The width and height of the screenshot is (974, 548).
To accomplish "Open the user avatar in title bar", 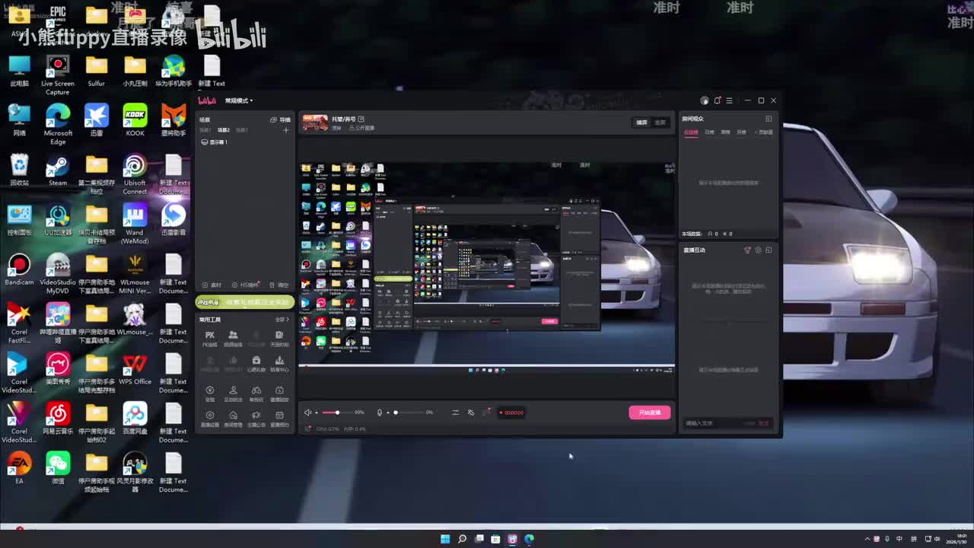I will pos(705,100).
